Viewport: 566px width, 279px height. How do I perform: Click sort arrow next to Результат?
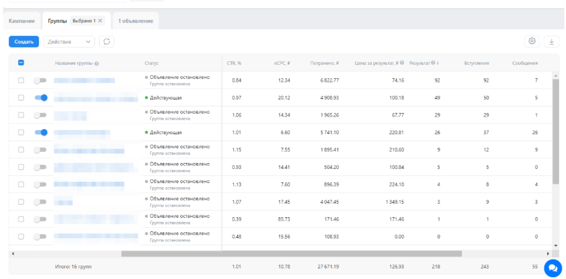click(x=438, y=63)
